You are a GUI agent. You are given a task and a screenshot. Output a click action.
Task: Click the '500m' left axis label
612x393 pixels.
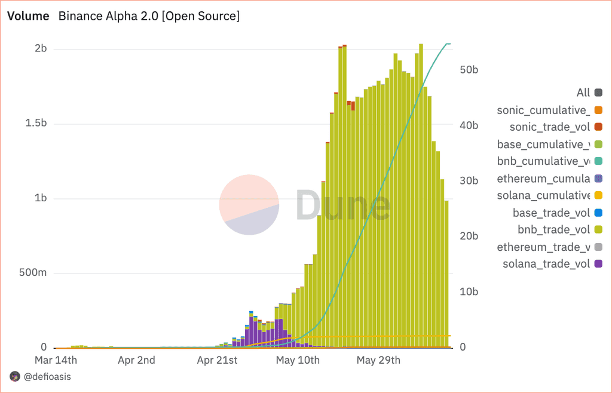tap(33, 272)
